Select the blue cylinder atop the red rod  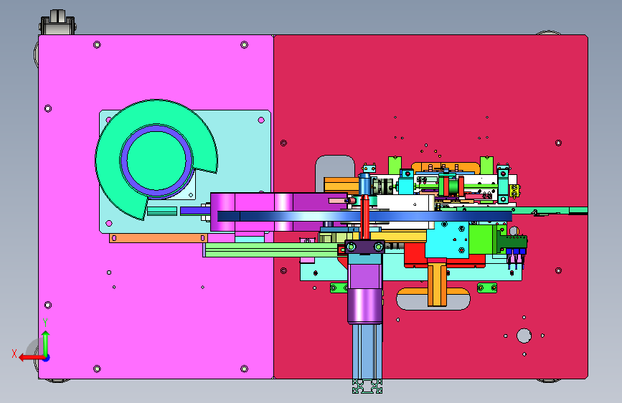364,184
